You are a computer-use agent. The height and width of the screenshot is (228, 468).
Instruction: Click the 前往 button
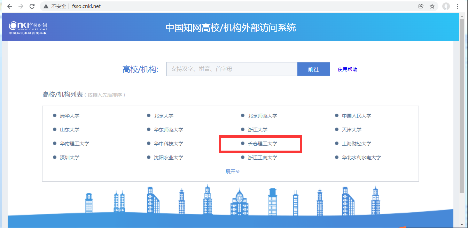[313, 69]
